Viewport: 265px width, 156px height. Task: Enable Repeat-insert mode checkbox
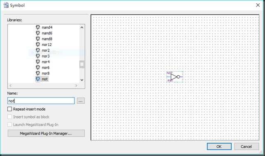pyautogui.click(x=9, y=109)
